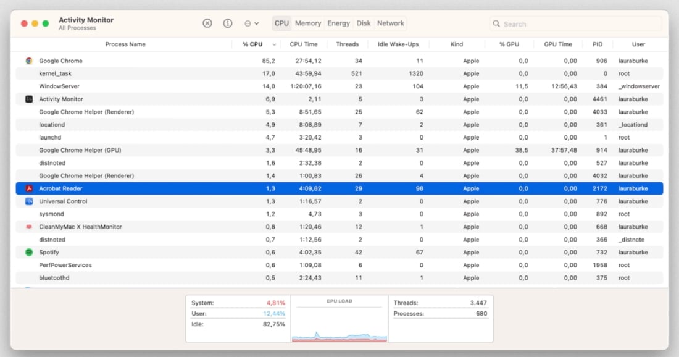Open the Disk tab

pos(364,23)
